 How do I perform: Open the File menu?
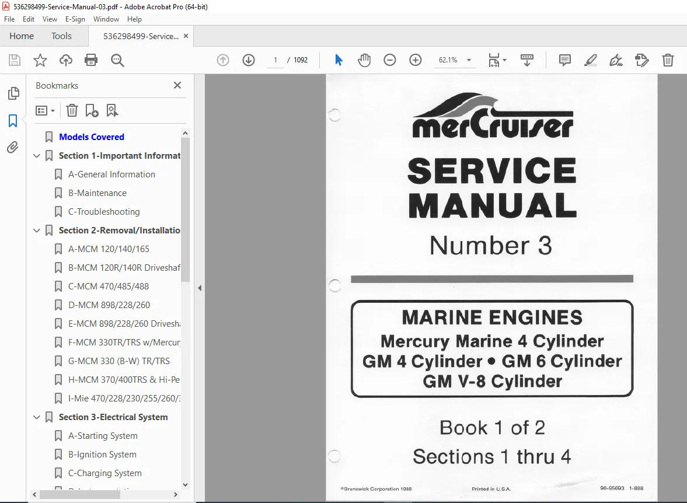click(9, 19)
